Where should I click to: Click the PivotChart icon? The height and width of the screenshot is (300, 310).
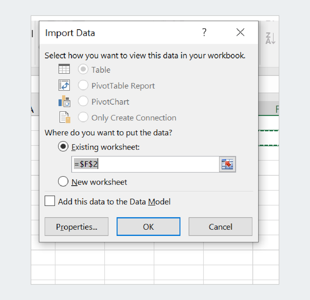64,101
